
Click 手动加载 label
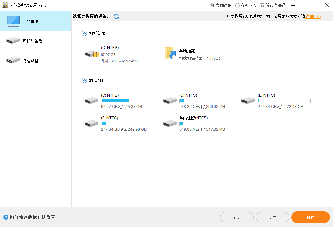click(x=187, y=51)
